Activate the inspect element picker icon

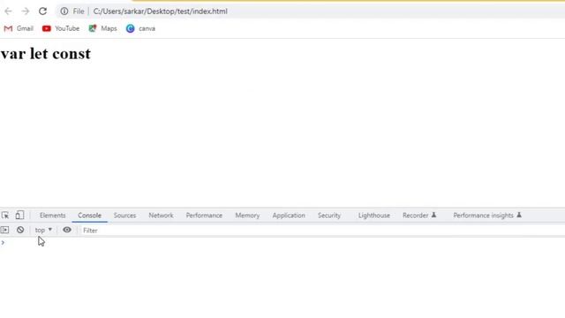[x=5, y=216]
